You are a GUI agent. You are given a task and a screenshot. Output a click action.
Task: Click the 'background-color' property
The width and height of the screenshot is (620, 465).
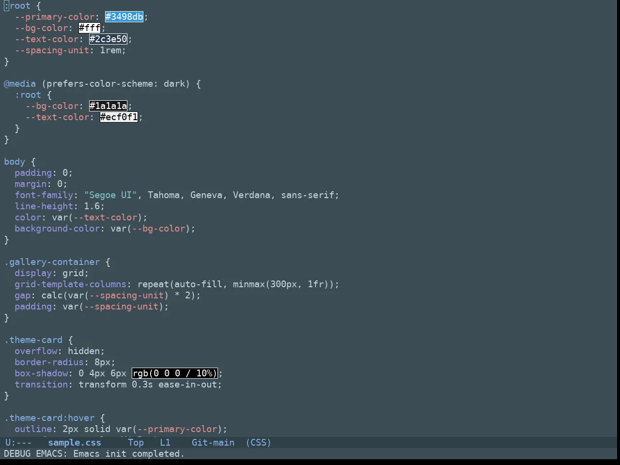tap(57, 229)
